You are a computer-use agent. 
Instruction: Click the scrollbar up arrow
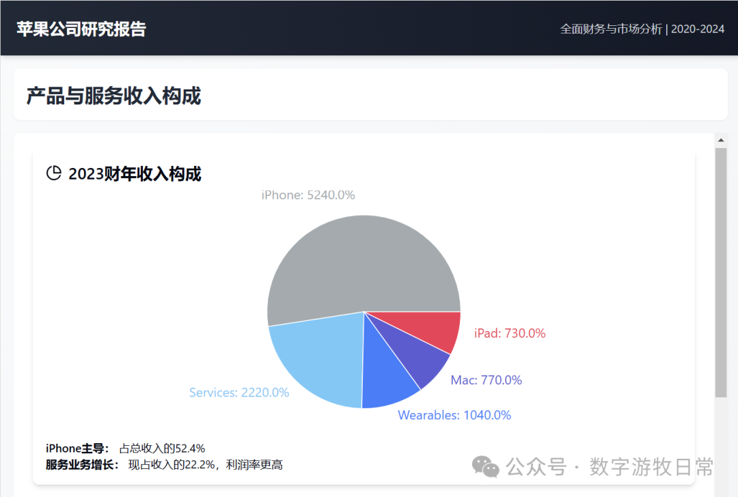pos(720,141)
